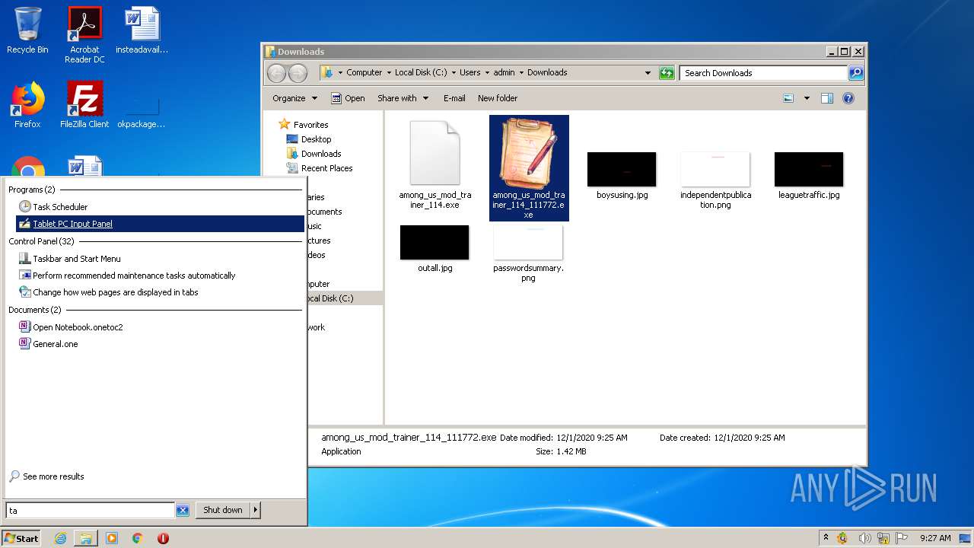
Task: Click the Programs (2) results header
Action: click(x=32, y=190)
